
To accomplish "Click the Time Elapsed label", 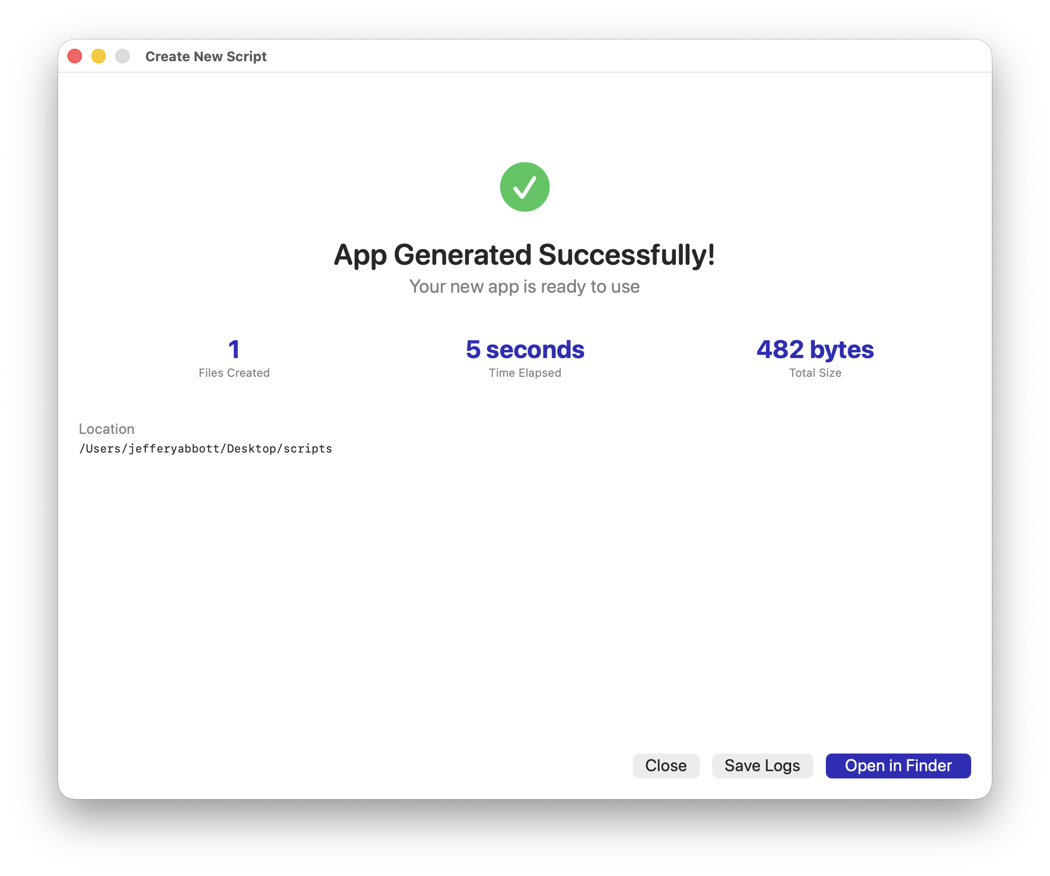I will (524, 373).
